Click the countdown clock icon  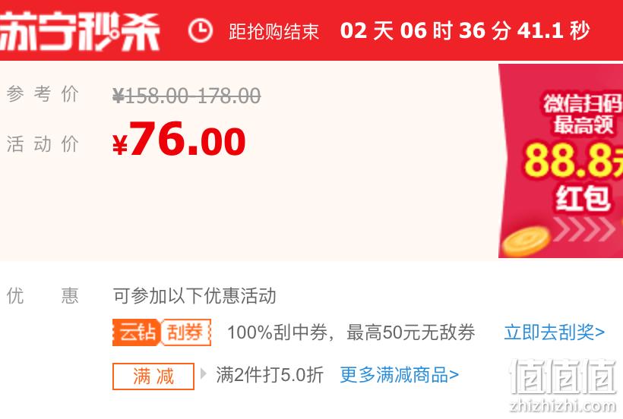click(x=201, y=30)
